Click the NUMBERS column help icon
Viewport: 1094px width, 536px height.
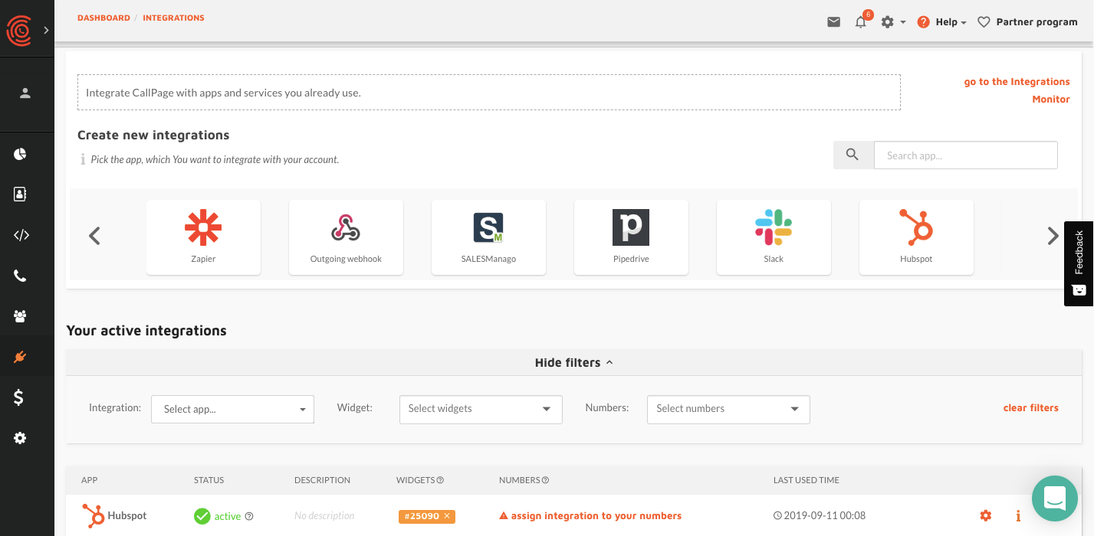pyautogui.click(x=545, y=480)
